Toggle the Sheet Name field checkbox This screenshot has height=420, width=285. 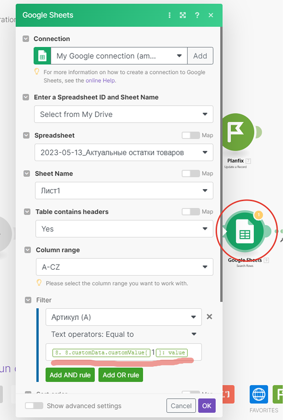pyautogui.click(x=27, y=174)
